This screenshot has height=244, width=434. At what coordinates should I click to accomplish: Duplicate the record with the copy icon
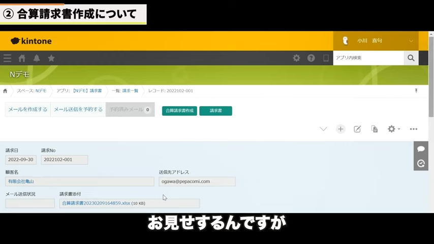[x=375, y=129]
